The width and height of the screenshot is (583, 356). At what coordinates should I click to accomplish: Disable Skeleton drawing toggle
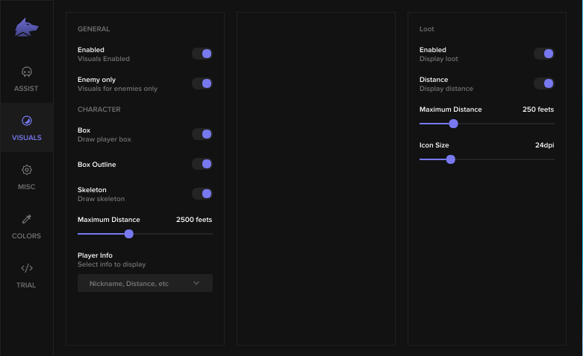click(x=202, y=194)
